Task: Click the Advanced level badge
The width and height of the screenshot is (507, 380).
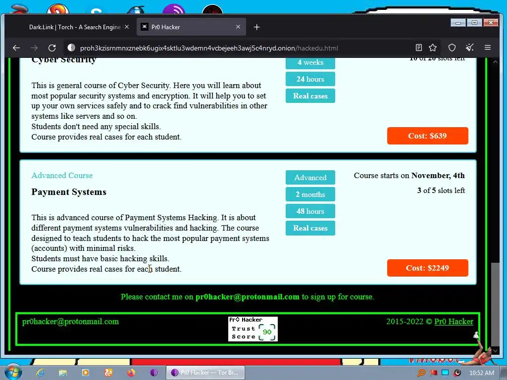Action: pyautogui.click(x=310, y=178)
